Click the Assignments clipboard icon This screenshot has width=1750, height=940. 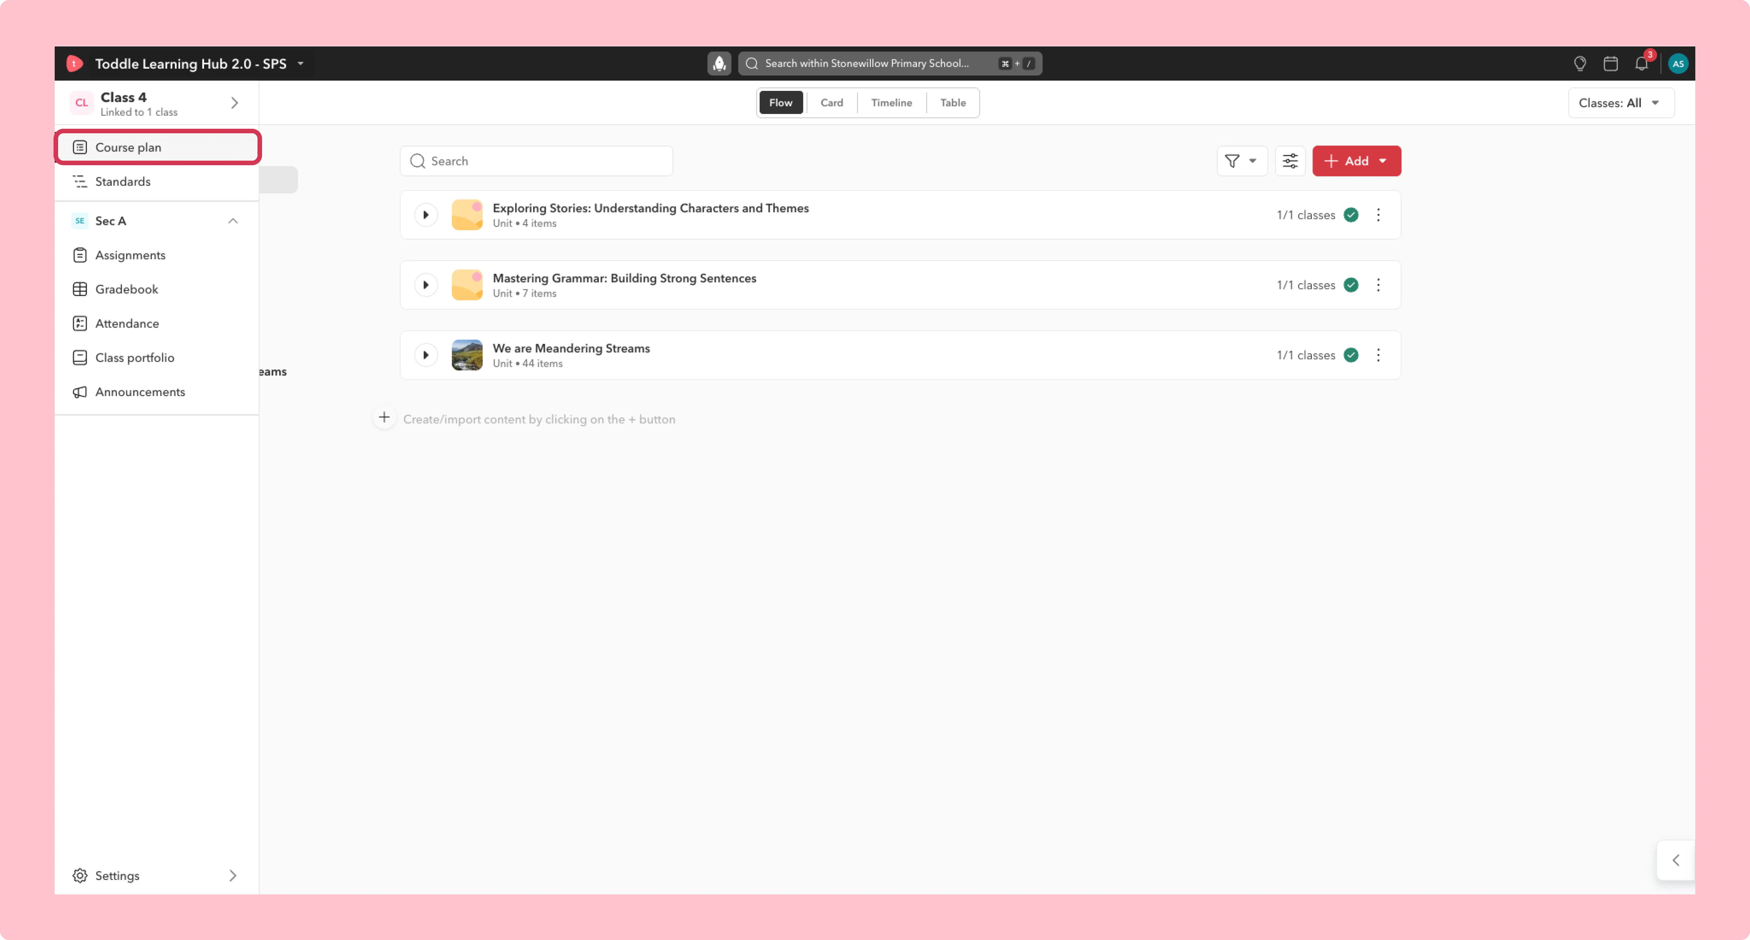(x=79, y=256)
